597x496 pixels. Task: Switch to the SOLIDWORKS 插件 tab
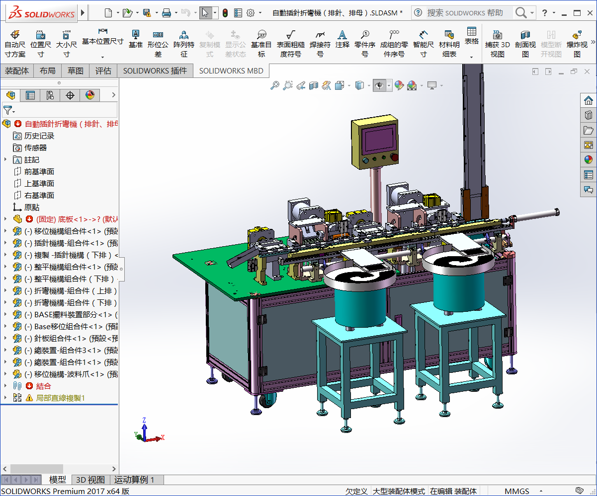tap(155, 71)
